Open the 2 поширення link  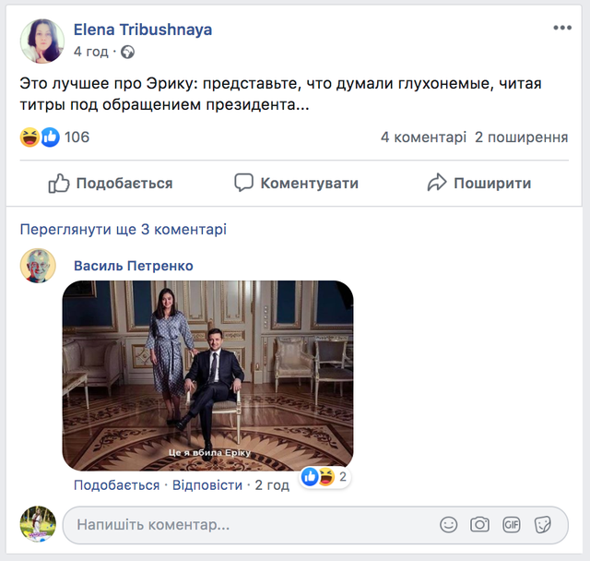521,137
